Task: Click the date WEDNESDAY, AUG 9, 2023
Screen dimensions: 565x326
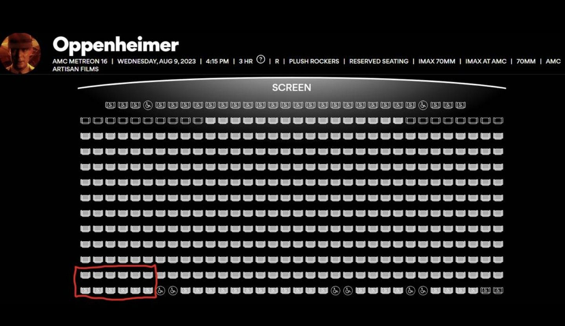Action: [157, 61]
